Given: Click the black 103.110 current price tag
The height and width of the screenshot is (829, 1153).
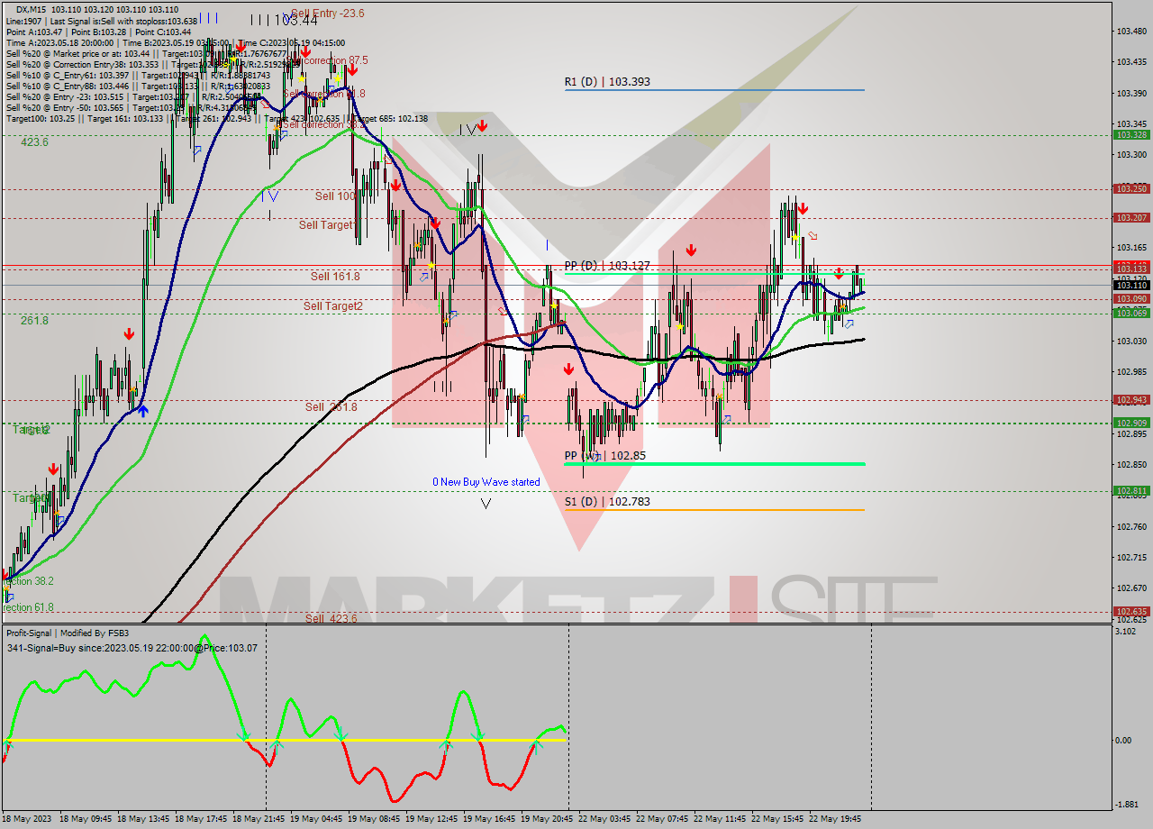Looking at the screenshot, I should pos(1131,285).
